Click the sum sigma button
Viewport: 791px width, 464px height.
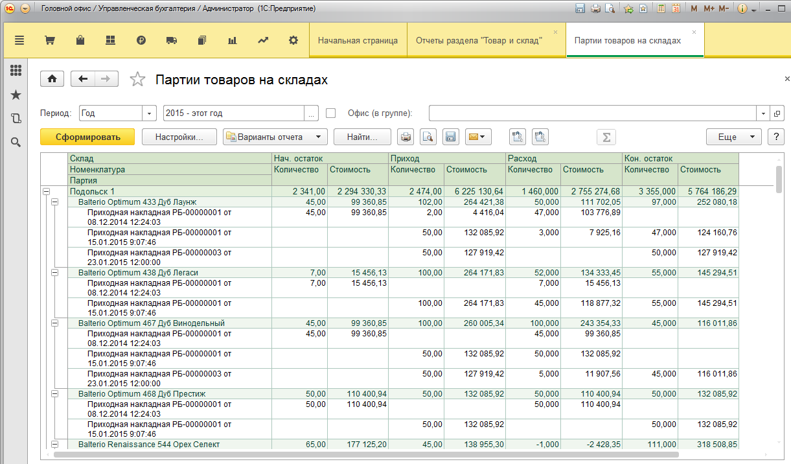[606, 137]
